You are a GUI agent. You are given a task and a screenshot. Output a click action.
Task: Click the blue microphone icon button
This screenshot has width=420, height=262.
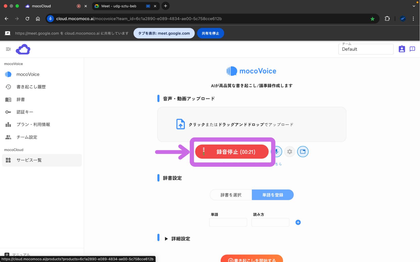tap(277, 152)
